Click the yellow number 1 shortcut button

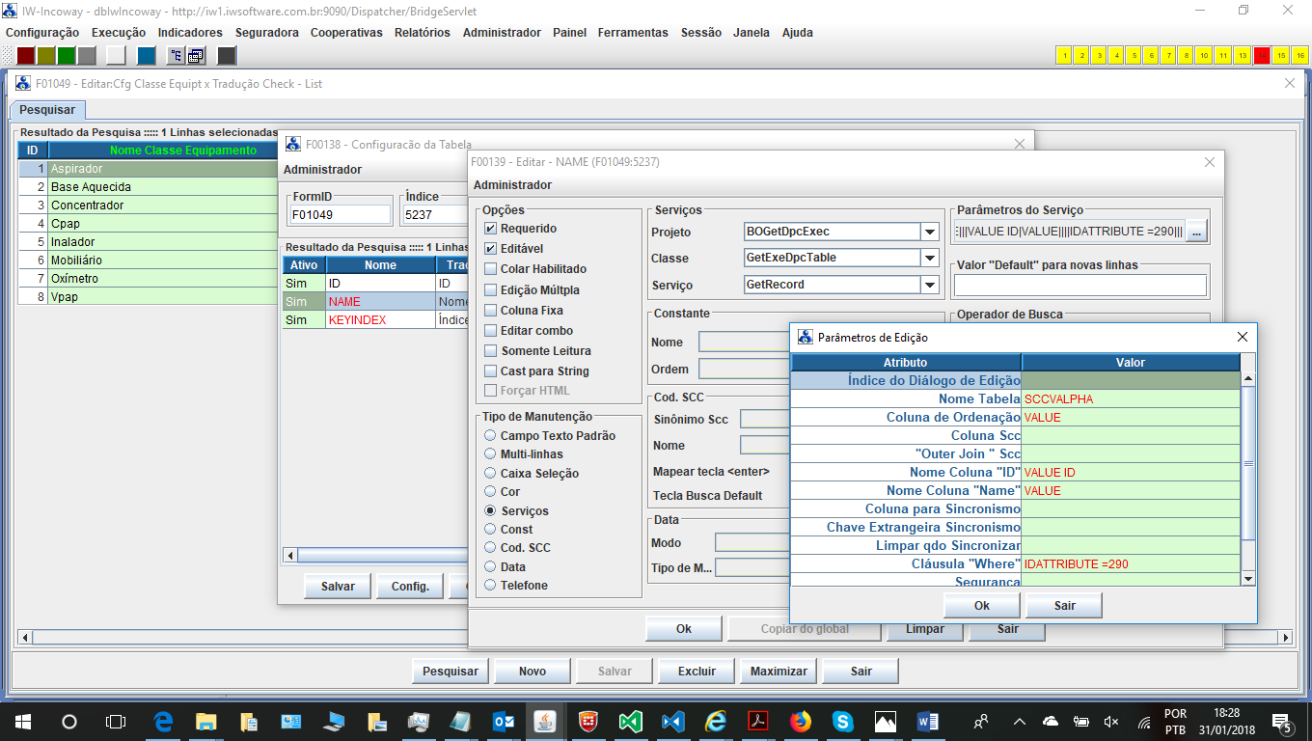(1065, 55)
